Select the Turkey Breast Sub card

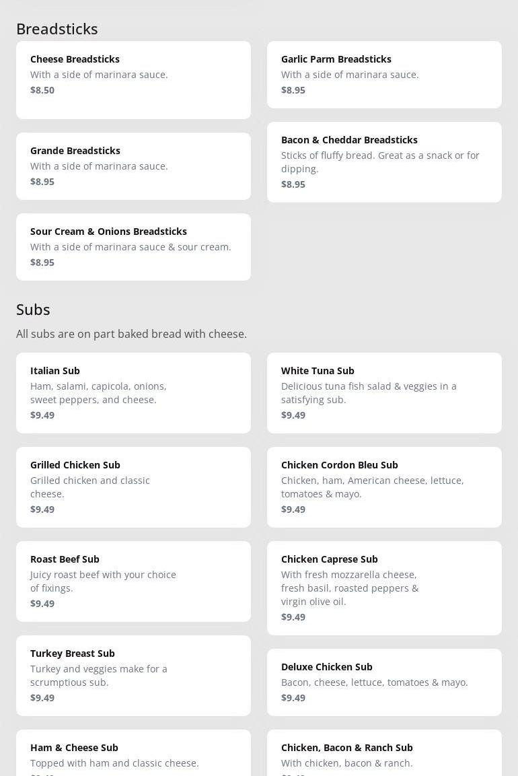coord(133,675)
